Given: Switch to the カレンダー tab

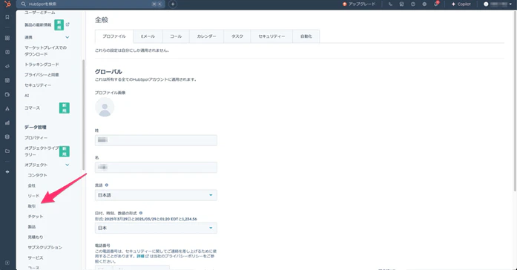Looking at the screenshot, I should [x=206, y=36].
